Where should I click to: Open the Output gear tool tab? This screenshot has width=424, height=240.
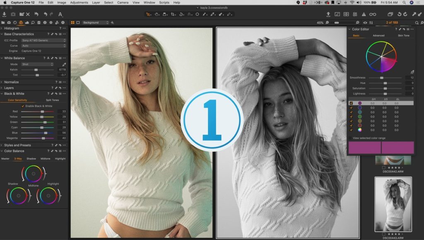[51, 23]
